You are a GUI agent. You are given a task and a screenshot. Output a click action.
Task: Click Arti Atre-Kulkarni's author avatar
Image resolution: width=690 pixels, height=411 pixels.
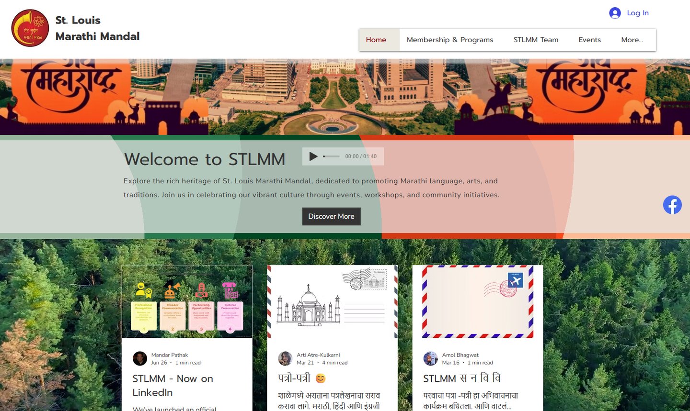click(285, 358)
